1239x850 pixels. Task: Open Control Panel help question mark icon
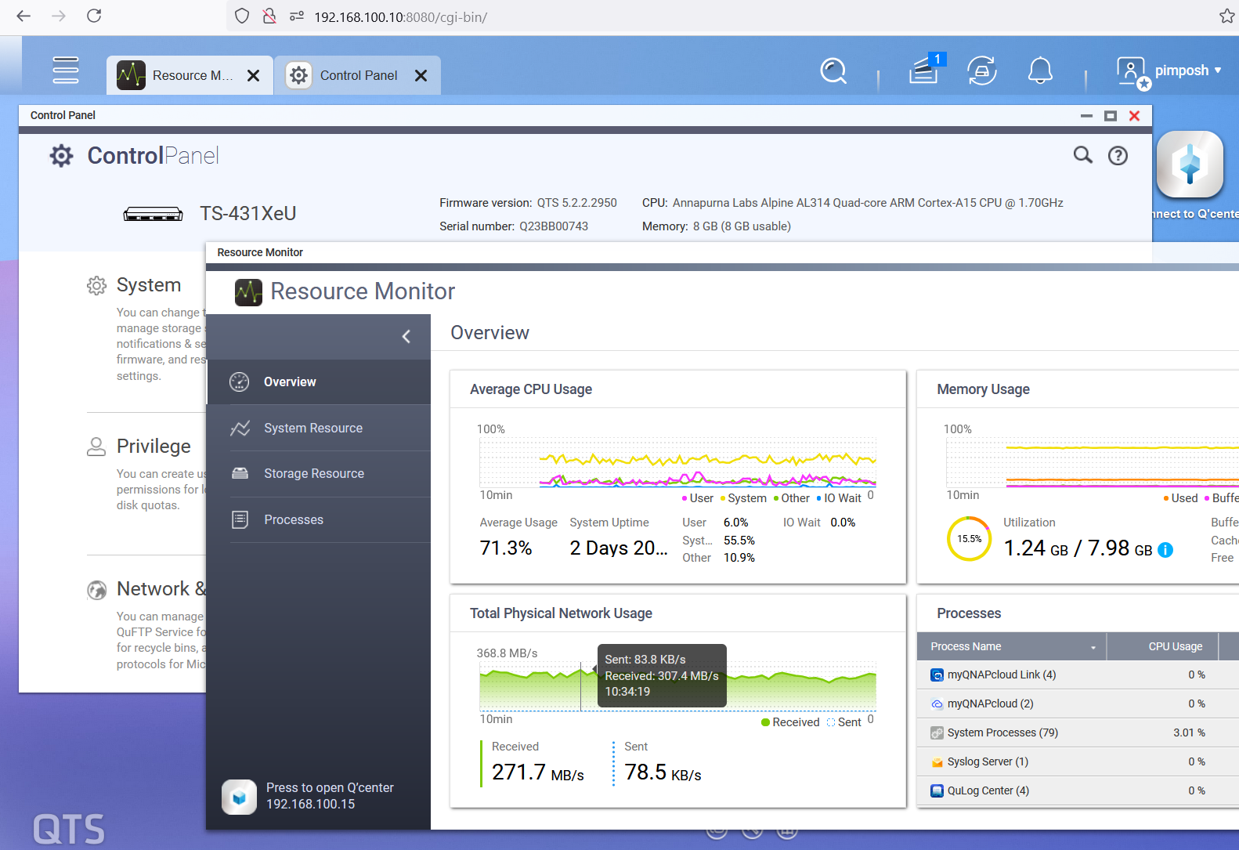pyautogui.click(x=1118, y=155)
